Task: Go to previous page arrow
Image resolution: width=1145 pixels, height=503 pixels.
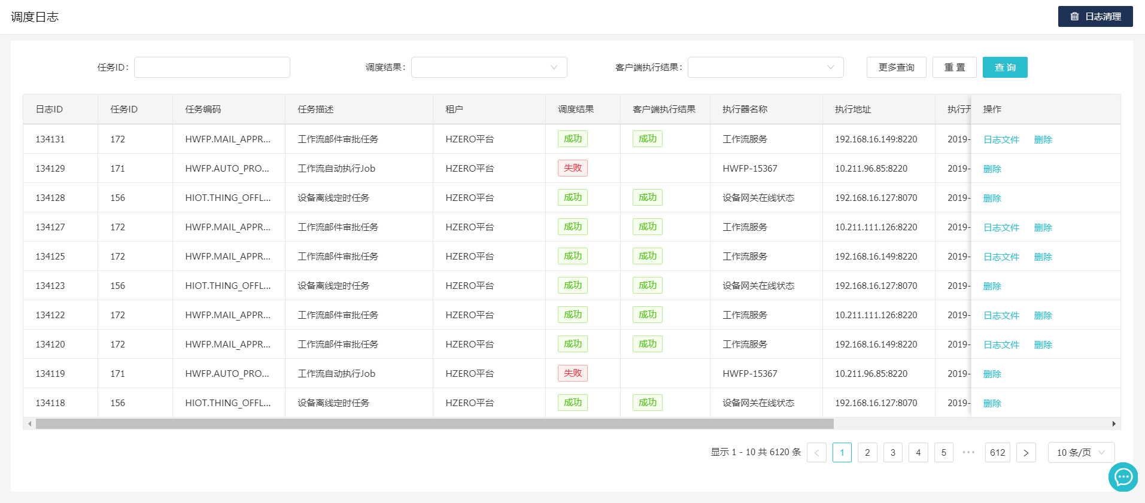Action: tap(816, 453)
